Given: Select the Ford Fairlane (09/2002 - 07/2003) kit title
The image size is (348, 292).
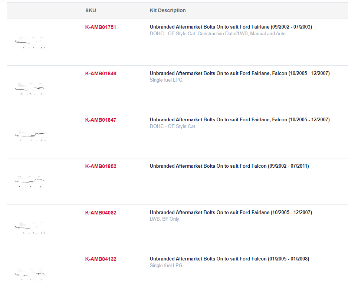Looking at the screenshot, I should tap(231, 27).
